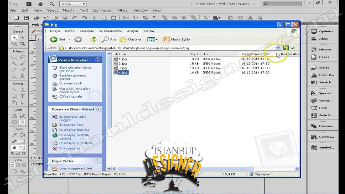Open the Optimize panel icon
This screenshot has height=194, width=345.
314,31
